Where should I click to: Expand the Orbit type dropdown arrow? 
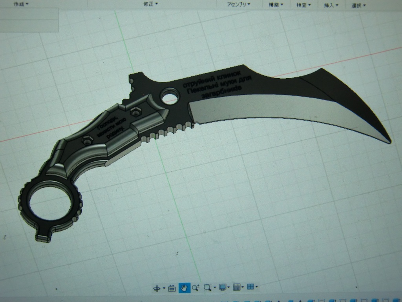(x=164, y=288)
